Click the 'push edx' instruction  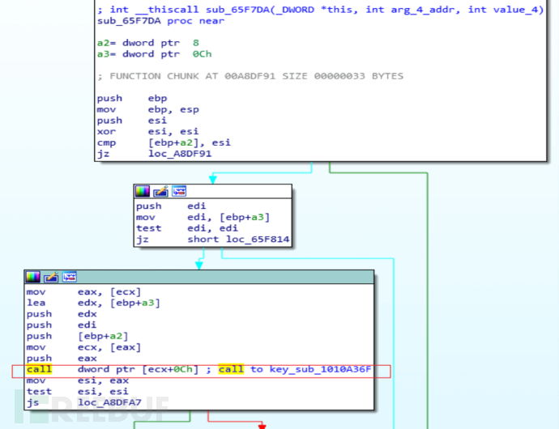point(62,314)
